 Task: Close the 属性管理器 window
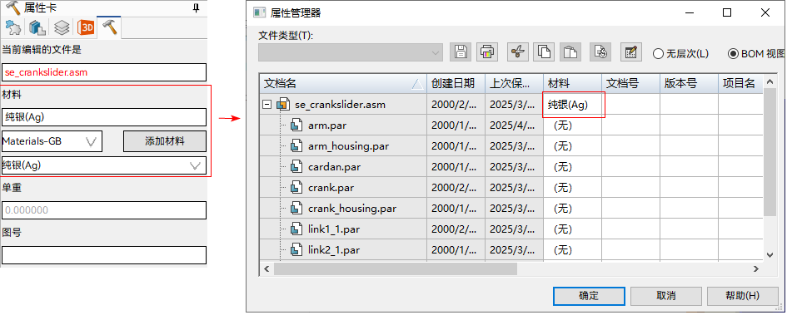coord(765,13)
